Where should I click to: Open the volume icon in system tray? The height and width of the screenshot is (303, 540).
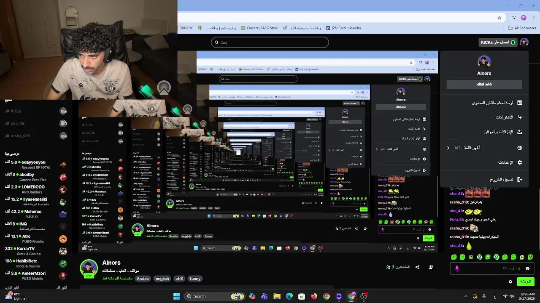click(513, 296)
